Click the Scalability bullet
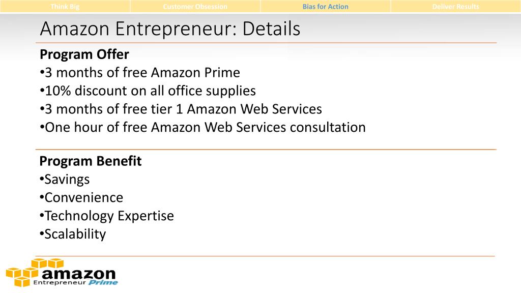 tap(72, 234)
